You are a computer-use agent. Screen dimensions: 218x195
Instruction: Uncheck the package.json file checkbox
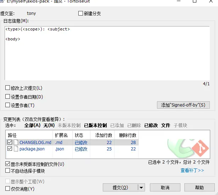(10, 149)
